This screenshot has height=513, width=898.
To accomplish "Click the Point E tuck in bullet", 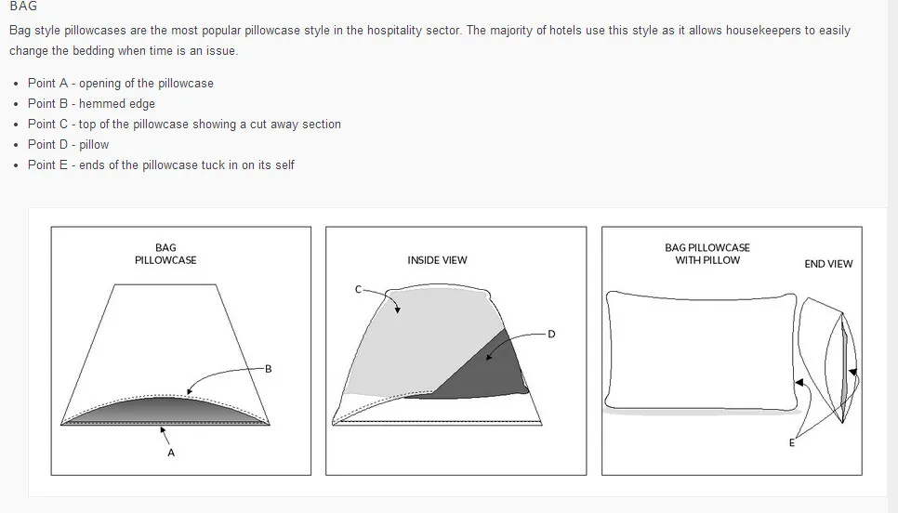I will 161,165.
